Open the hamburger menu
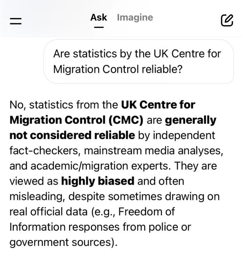The height and width of the screenshot is (264, 243). coord(16,21)
